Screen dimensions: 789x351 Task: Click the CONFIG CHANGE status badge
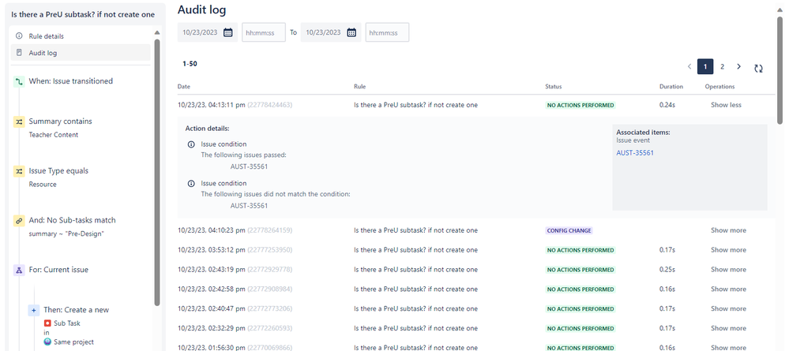click(569, 230)
